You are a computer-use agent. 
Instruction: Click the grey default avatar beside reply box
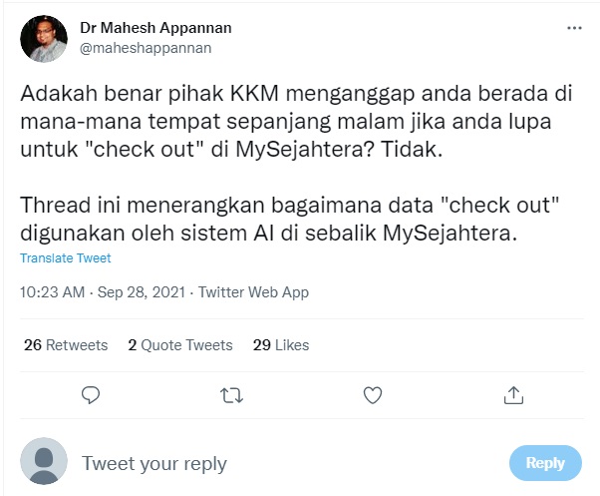point(43,462)
